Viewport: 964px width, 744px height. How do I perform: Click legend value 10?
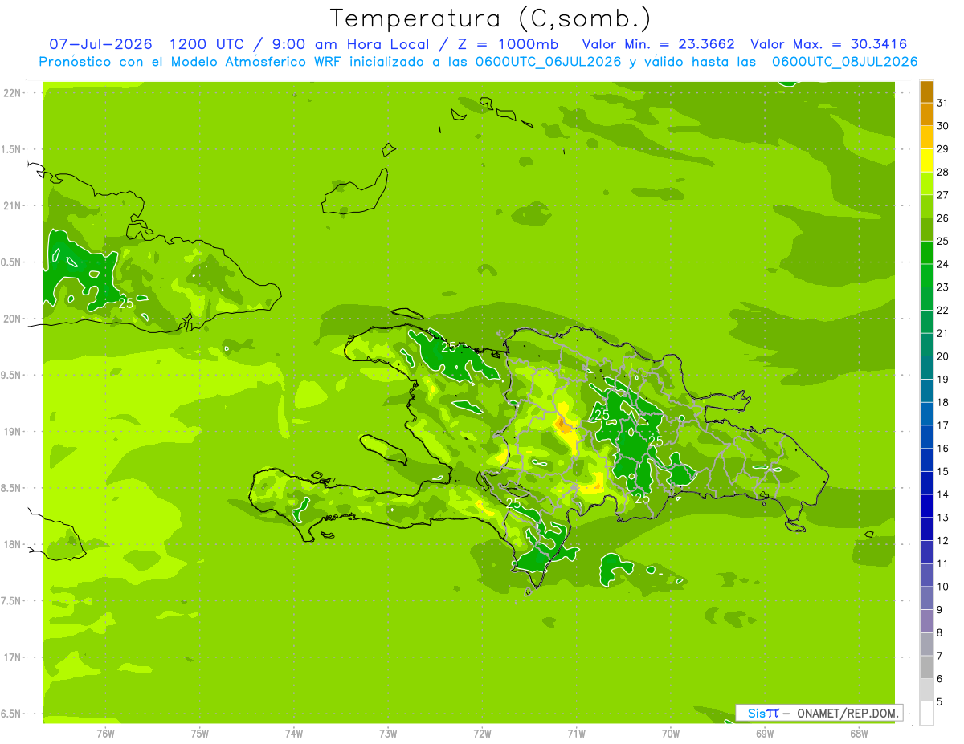click(x=942, y=587)
